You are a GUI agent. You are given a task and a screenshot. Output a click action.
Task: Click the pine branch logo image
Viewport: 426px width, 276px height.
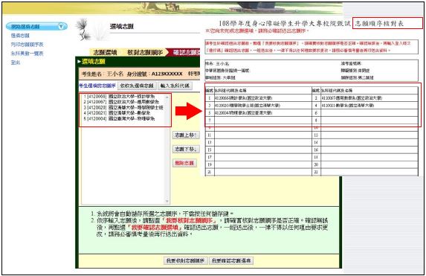click(83, 29)
